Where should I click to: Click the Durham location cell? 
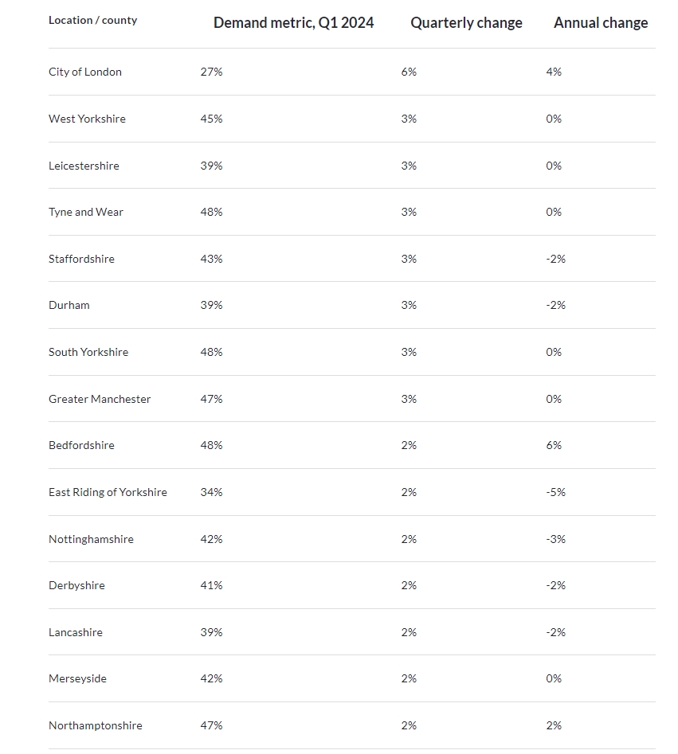pyautogui.click(x=69, y=305)
